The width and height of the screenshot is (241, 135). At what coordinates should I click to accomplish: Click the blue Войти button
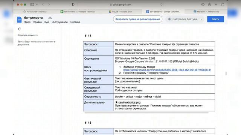(215, 19)
